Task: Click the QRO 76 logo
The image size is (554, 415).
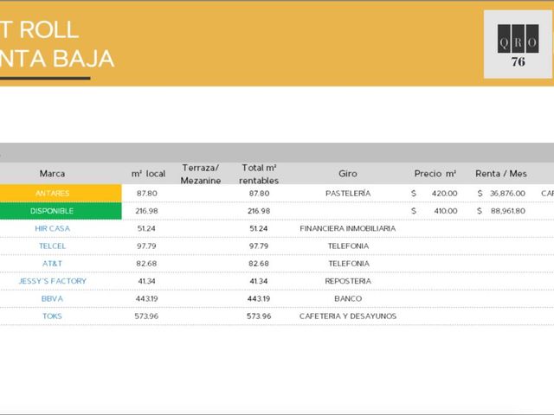Action: (518, 44)
